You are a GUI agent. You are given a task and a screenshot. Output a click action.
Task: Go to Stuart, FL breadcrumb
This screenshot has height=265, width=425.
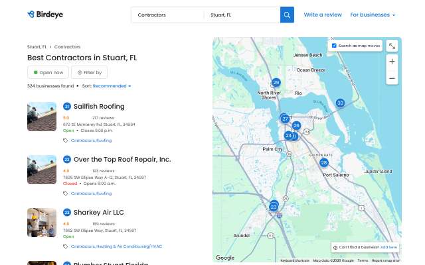[x=37, y=47]
